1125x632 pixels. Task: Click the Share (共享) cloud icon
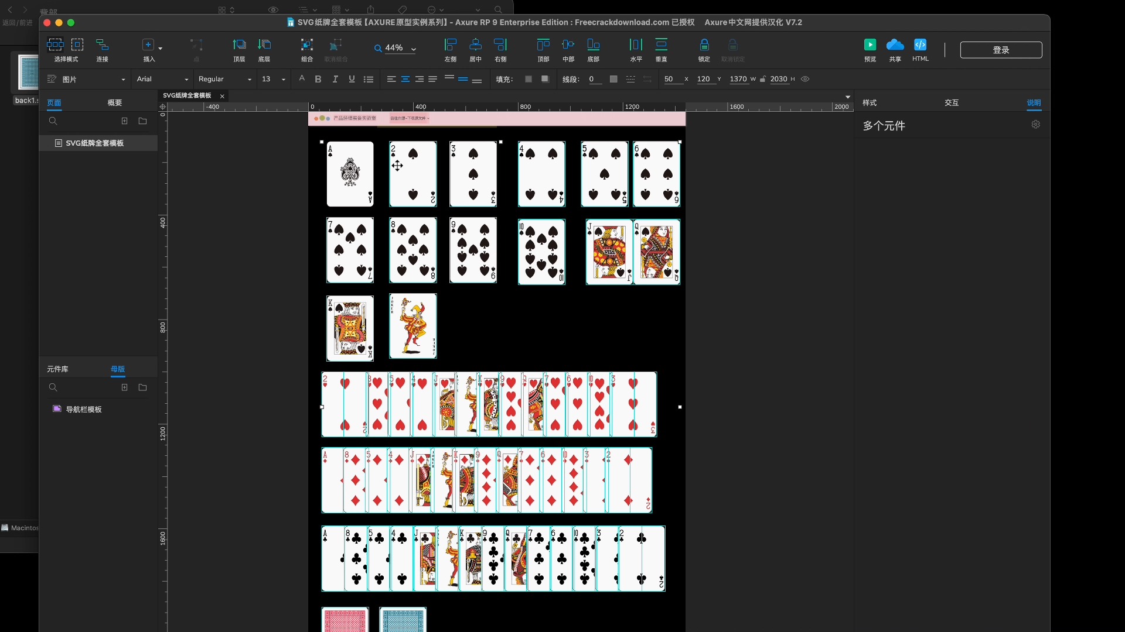(x=895, y=45)
